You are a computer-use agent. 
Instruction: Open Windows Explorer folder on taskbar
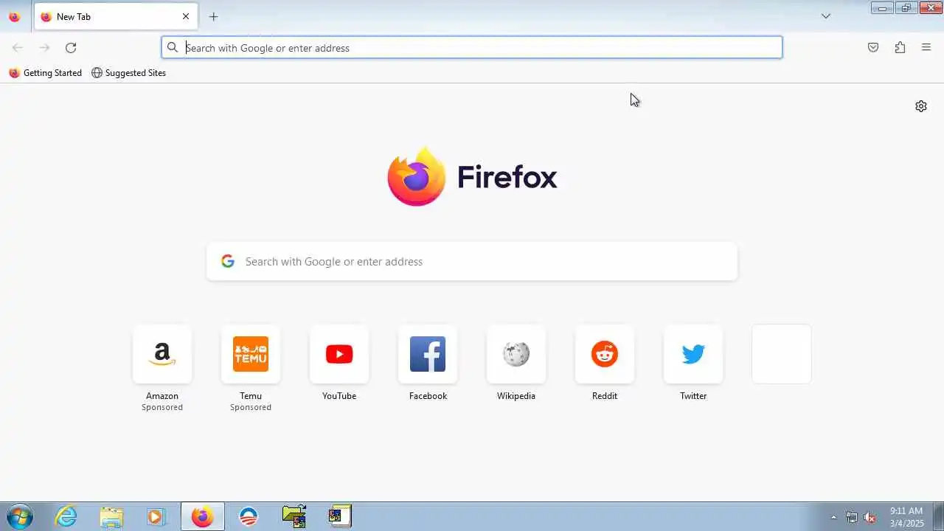pyautogui.click(x=111, y=516)
